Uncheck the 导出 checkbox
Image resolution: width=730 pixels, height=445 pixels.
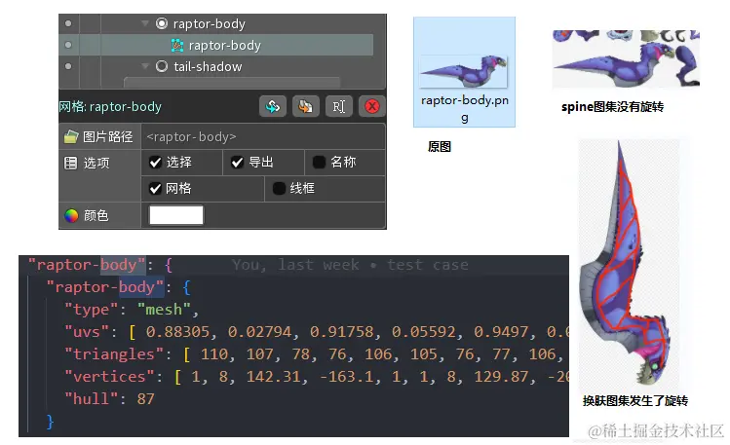(238, 163)
